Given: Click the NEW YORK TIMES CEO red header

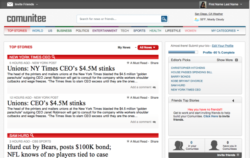Looking at the screenshot, I should (83, 57).
